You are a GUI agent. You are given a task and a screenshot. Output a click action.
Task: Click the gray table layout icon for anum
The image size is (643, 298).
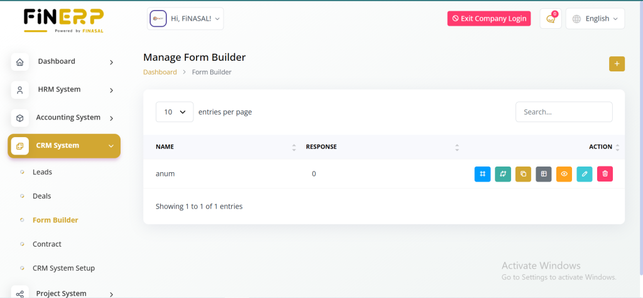[544, 174]
